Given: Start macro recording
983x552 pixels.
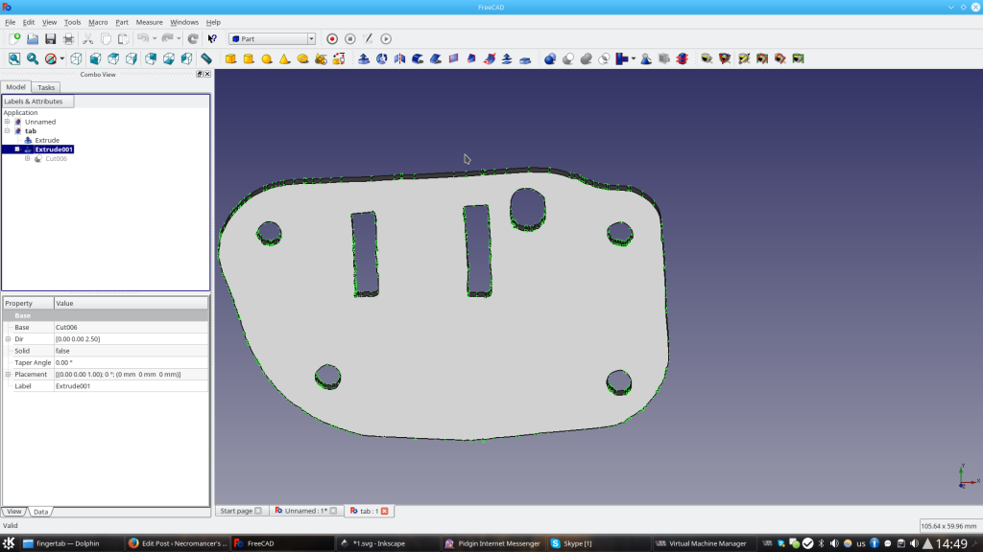Looking at the screenshot, I should tap(330, 38).
